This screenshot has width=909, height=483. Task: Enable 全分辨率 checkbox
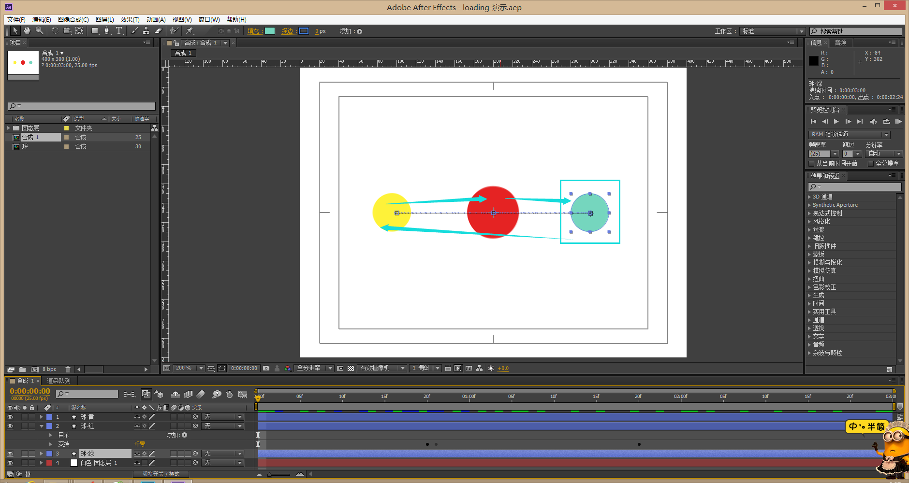click(871, 164)
